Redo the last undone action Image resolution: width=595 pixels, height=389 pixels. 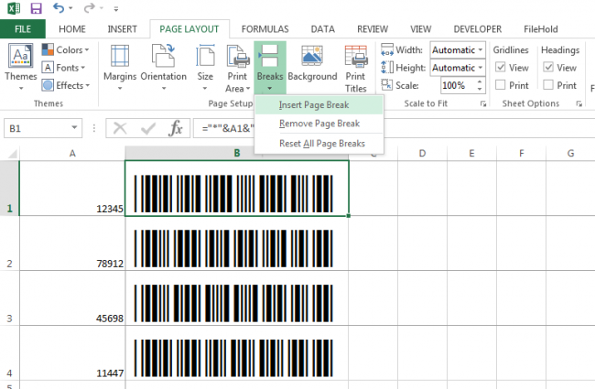pyautogui.click(x=89, y=7)
